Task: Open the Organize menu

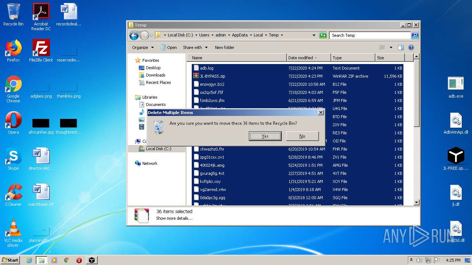Action: (x=143, y=47)
